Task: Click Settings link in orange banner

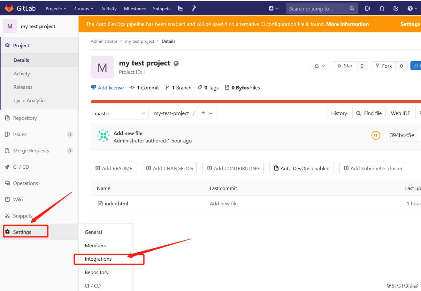Action: [x=410, y=24]
